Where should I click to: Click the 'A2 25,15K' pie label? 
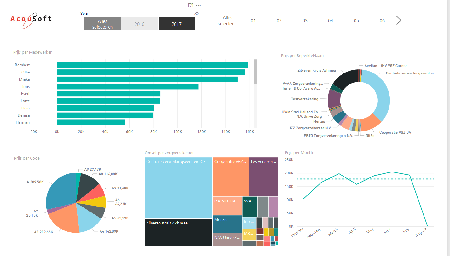[x=32, y=213]
